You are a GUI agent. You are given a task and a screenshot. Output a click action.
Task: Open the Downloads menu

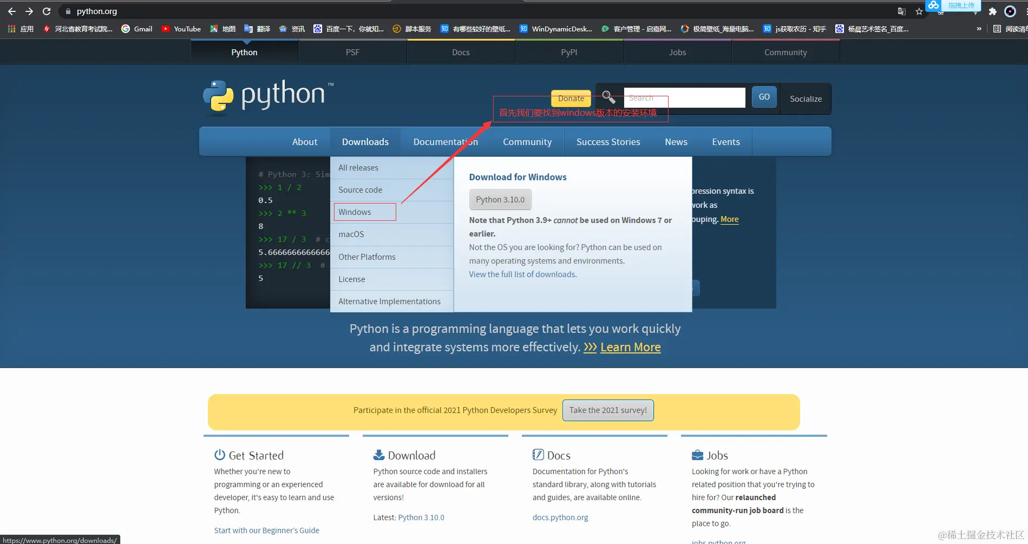point(365,142)
